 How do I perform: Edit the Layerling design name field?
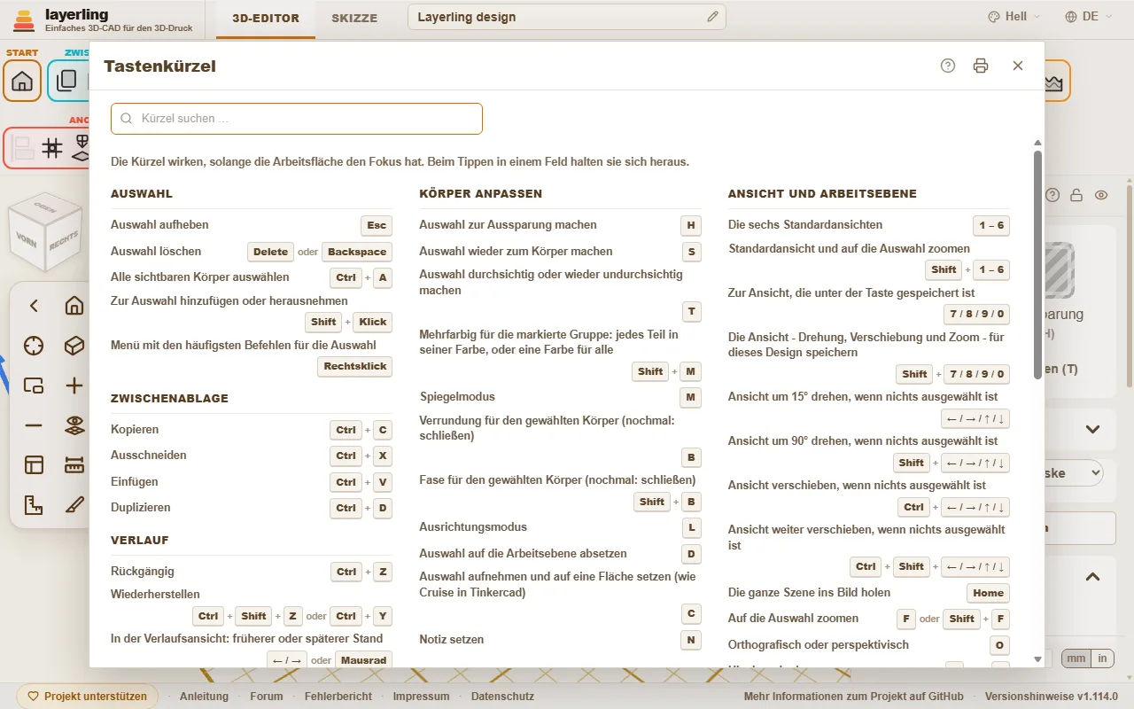(x=567, y=17)
